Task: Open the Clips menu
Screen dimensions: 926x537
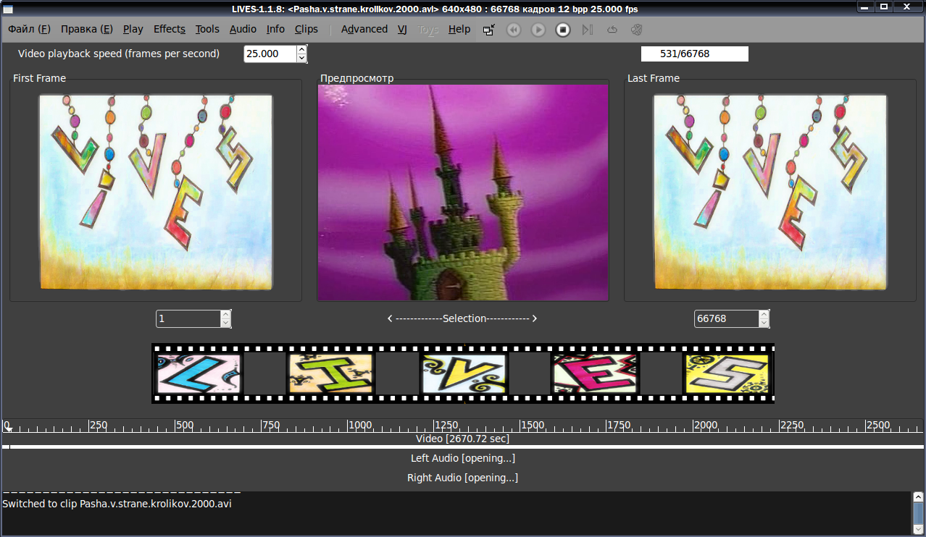Action: pos(306,29)
